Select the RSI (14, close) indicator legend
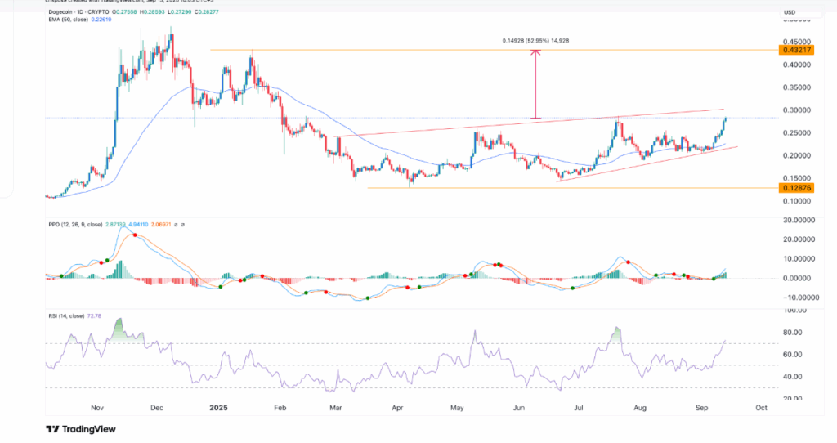This screenshot has height=443, width=837. [67, 313]
